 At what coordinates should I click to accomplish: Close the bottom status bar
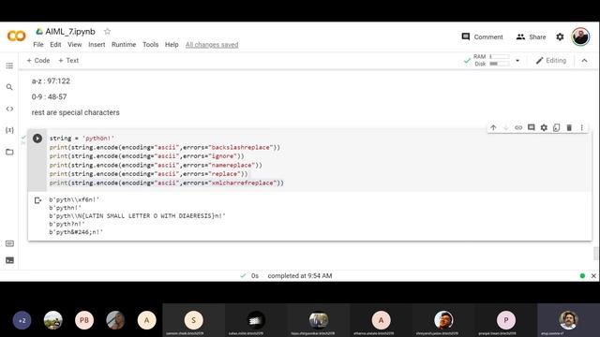pyautogui.click(x=593, y=275)
